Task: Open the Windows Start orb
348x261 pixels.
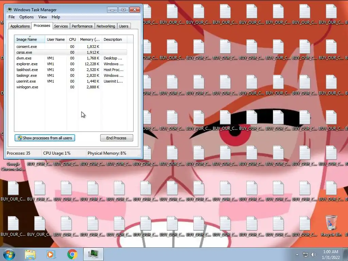Action: click(x=9, y=254)
